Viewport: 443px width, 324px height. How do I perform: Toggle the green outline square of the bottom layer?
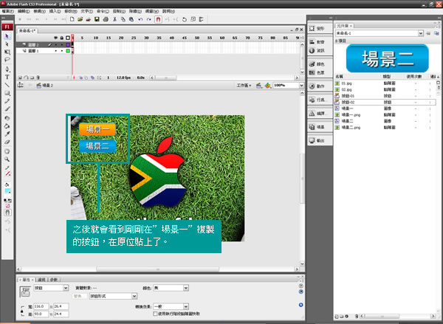tap(68, 51)
